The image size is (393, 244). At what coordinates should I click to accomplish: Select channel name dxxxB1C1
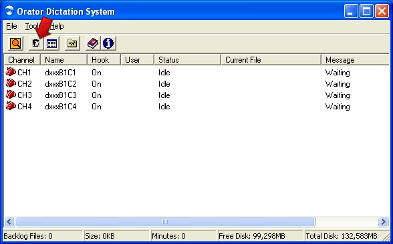60,73
